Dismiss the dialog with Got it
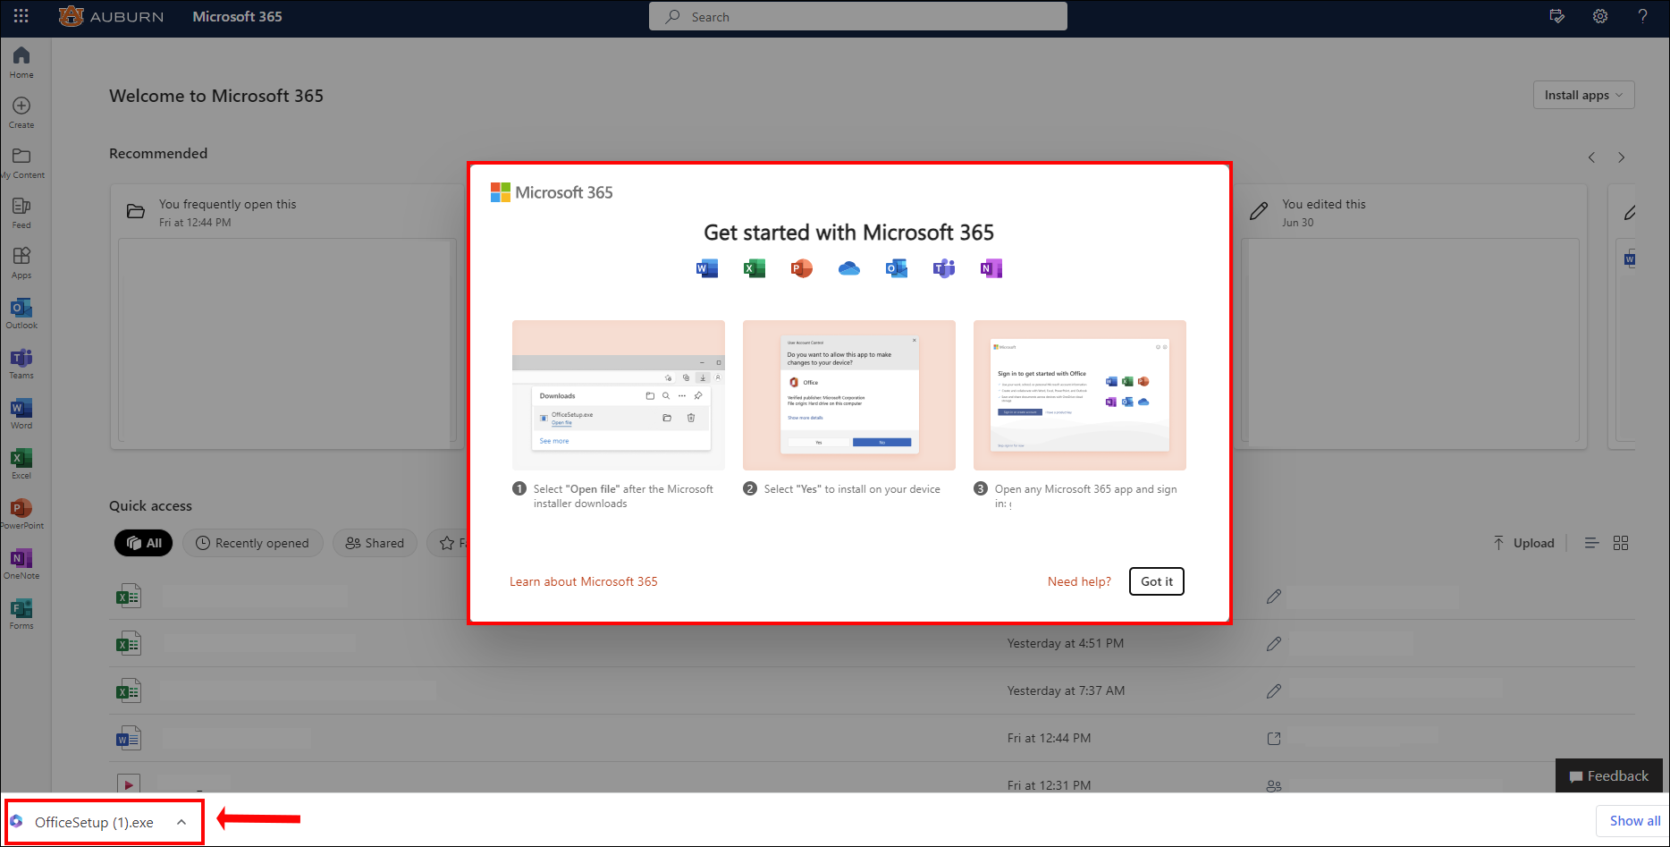Image resolution: width=1670 pixels, height=847 pixels. coord(1156,581)
